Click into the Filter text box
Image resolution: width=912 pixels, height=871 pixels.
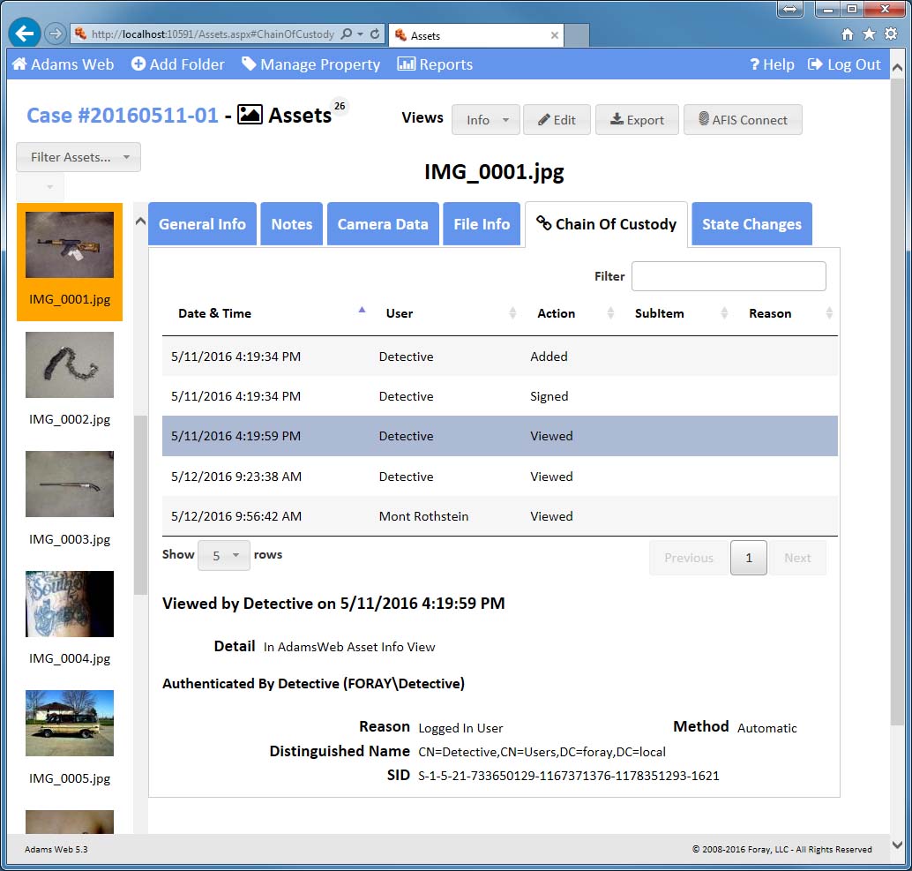click(729, 276)
